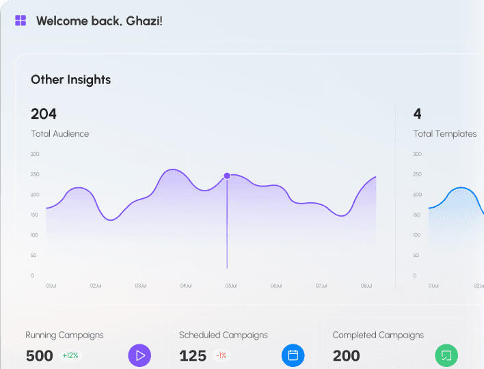Click the Other Insights heading
Viewport: 484px width, 369px height.
coord(70,80)
